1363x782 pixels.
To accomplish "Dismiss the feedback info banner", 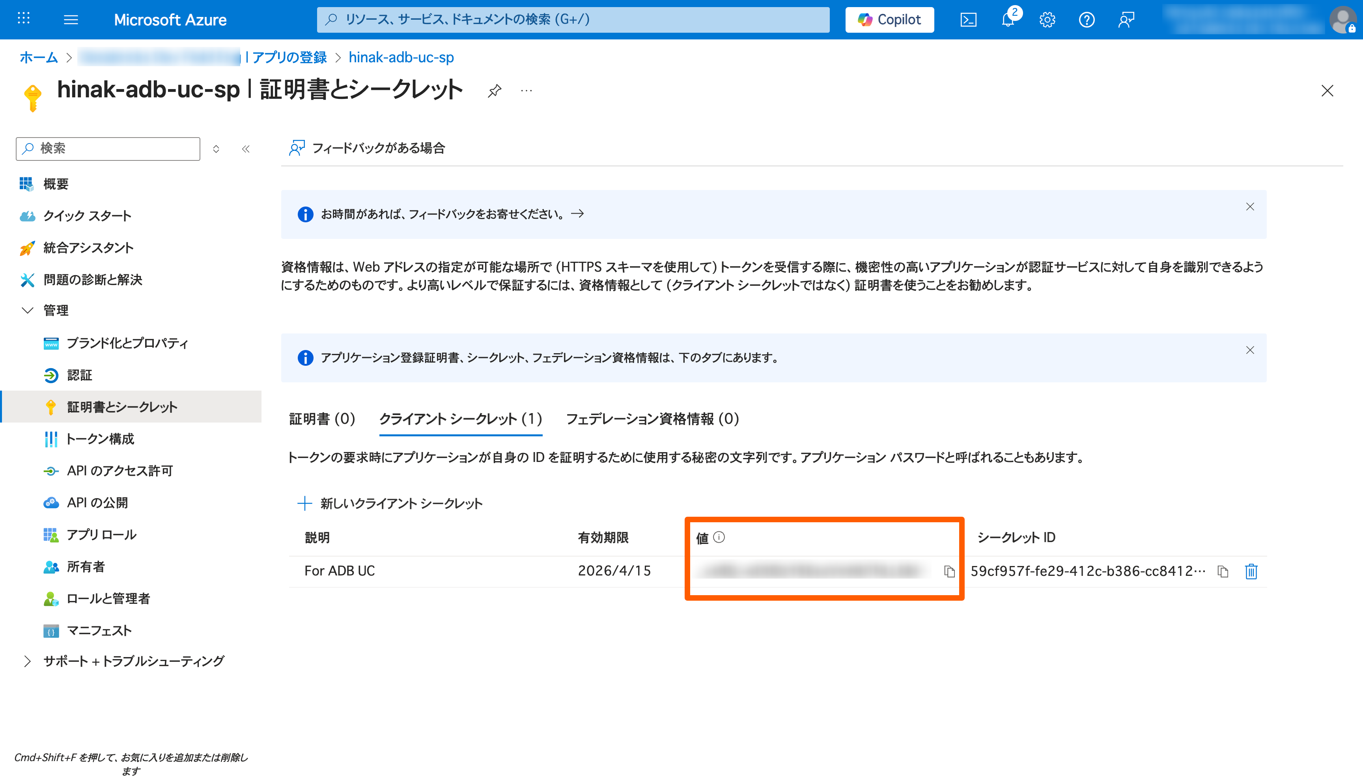I will click(x=1250, y=207).
